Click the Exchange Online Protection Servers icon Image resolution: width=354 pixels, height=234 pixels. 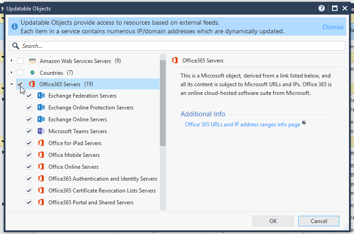41,107
